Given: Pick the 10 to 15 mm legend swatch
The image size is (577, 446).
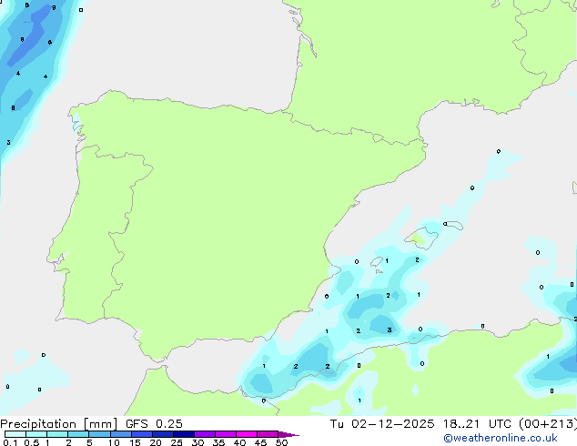Looking at the screenshot, I should (121, 434).
